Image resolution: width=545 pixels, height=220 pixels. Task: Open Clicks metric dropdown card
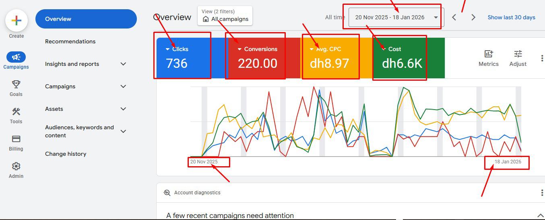(183, 58)
